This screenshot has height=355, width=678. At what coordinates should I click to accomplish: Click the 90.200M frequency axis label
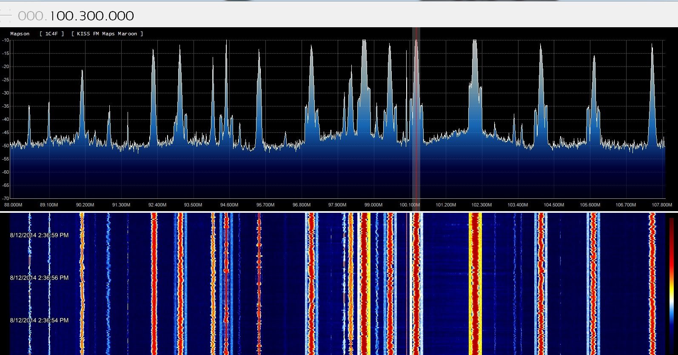(85, 205)
